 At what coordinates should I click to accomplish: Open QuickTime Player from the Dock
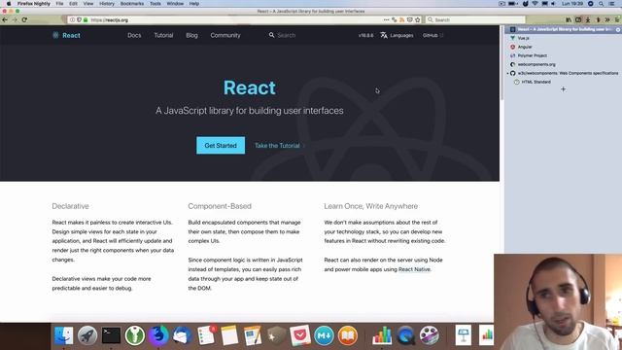click(x=405, y=335)
